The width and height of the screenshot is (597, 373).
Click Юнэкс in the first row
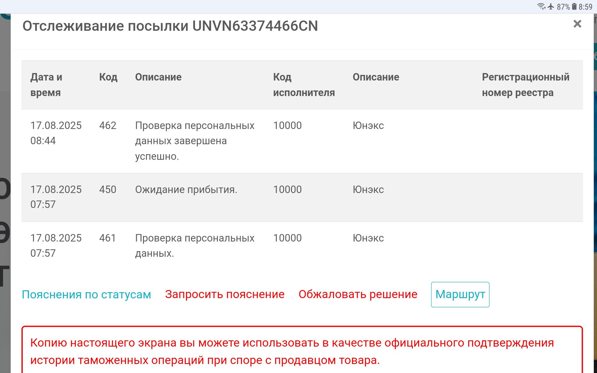368,126
